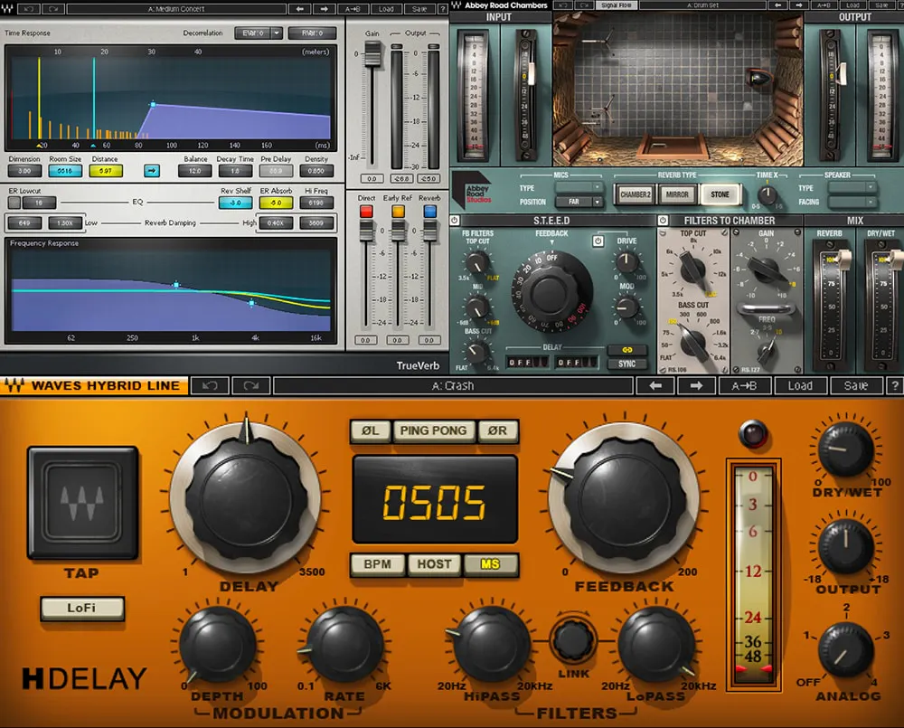The width and height of the screenshot is (904, 728).
Task: Click Load in TrueVerb toolbar
Action: click(x=386, y=9)
